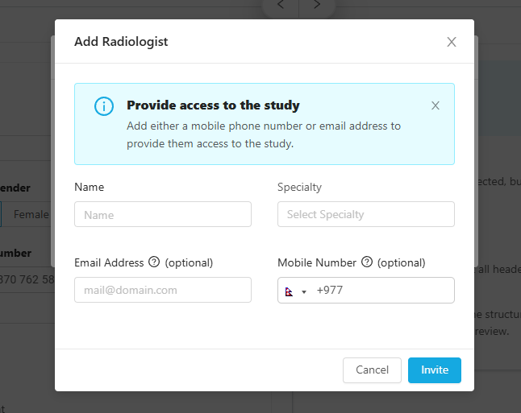Expand the country code dropdown arrow
521x413 pixels.
pyautogui.click(x=304, y=292)
